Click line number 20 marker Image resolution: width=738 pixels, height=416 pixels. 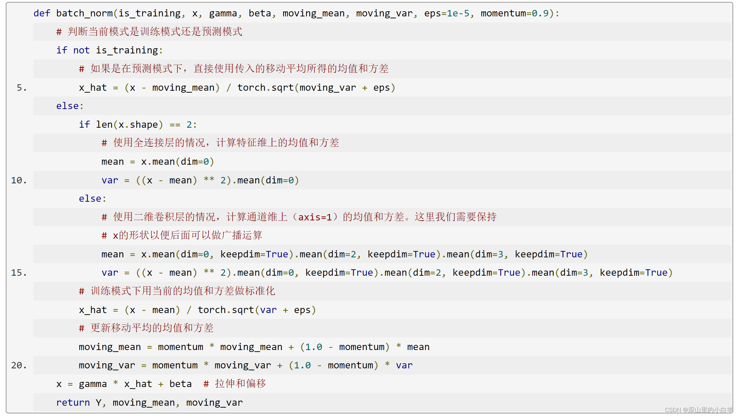(19, 365)
